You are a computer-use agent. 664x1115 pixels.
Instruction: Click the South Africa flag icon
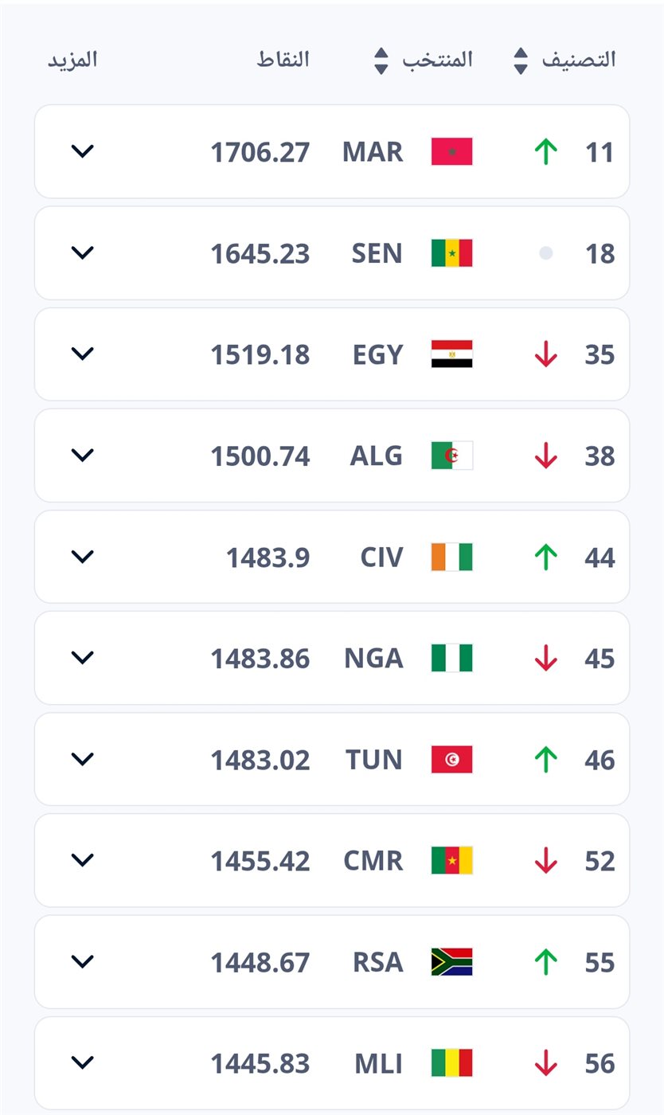click(x=451, y=962)
